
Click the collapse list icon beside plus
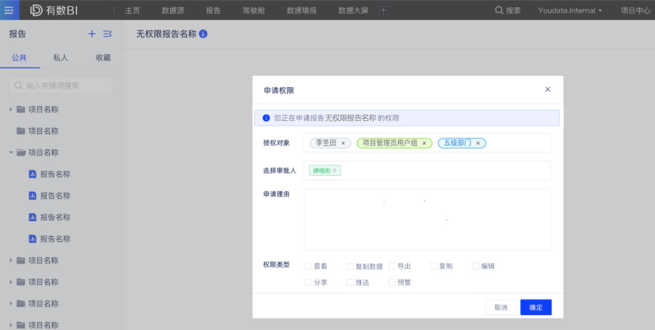pos(108,34)
